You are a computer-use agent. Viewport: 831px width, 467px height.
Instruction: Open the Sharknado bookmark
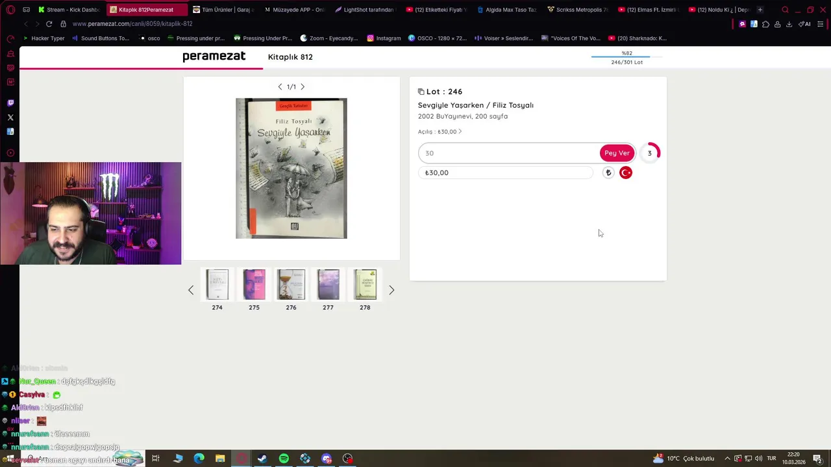tap(637, 38)
